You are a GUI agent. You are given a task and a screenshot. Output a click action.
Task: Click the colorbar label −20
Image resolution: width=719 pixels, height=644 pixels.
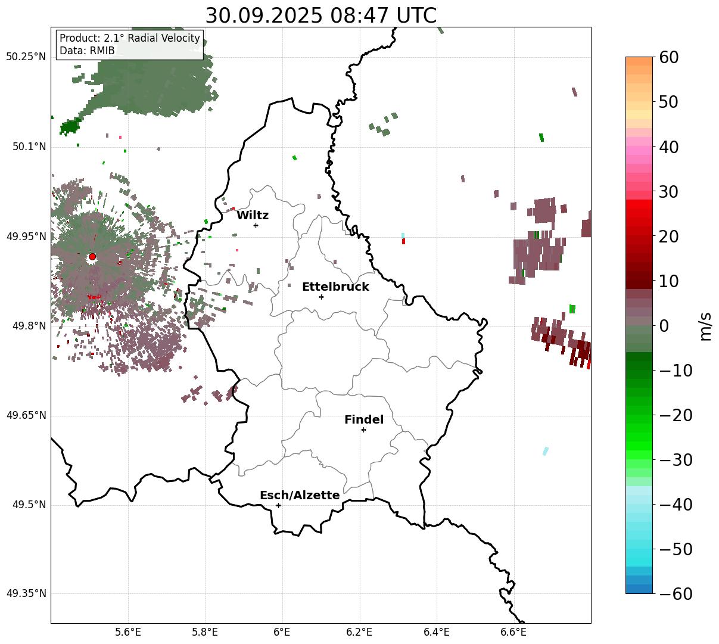pos(676,415)
